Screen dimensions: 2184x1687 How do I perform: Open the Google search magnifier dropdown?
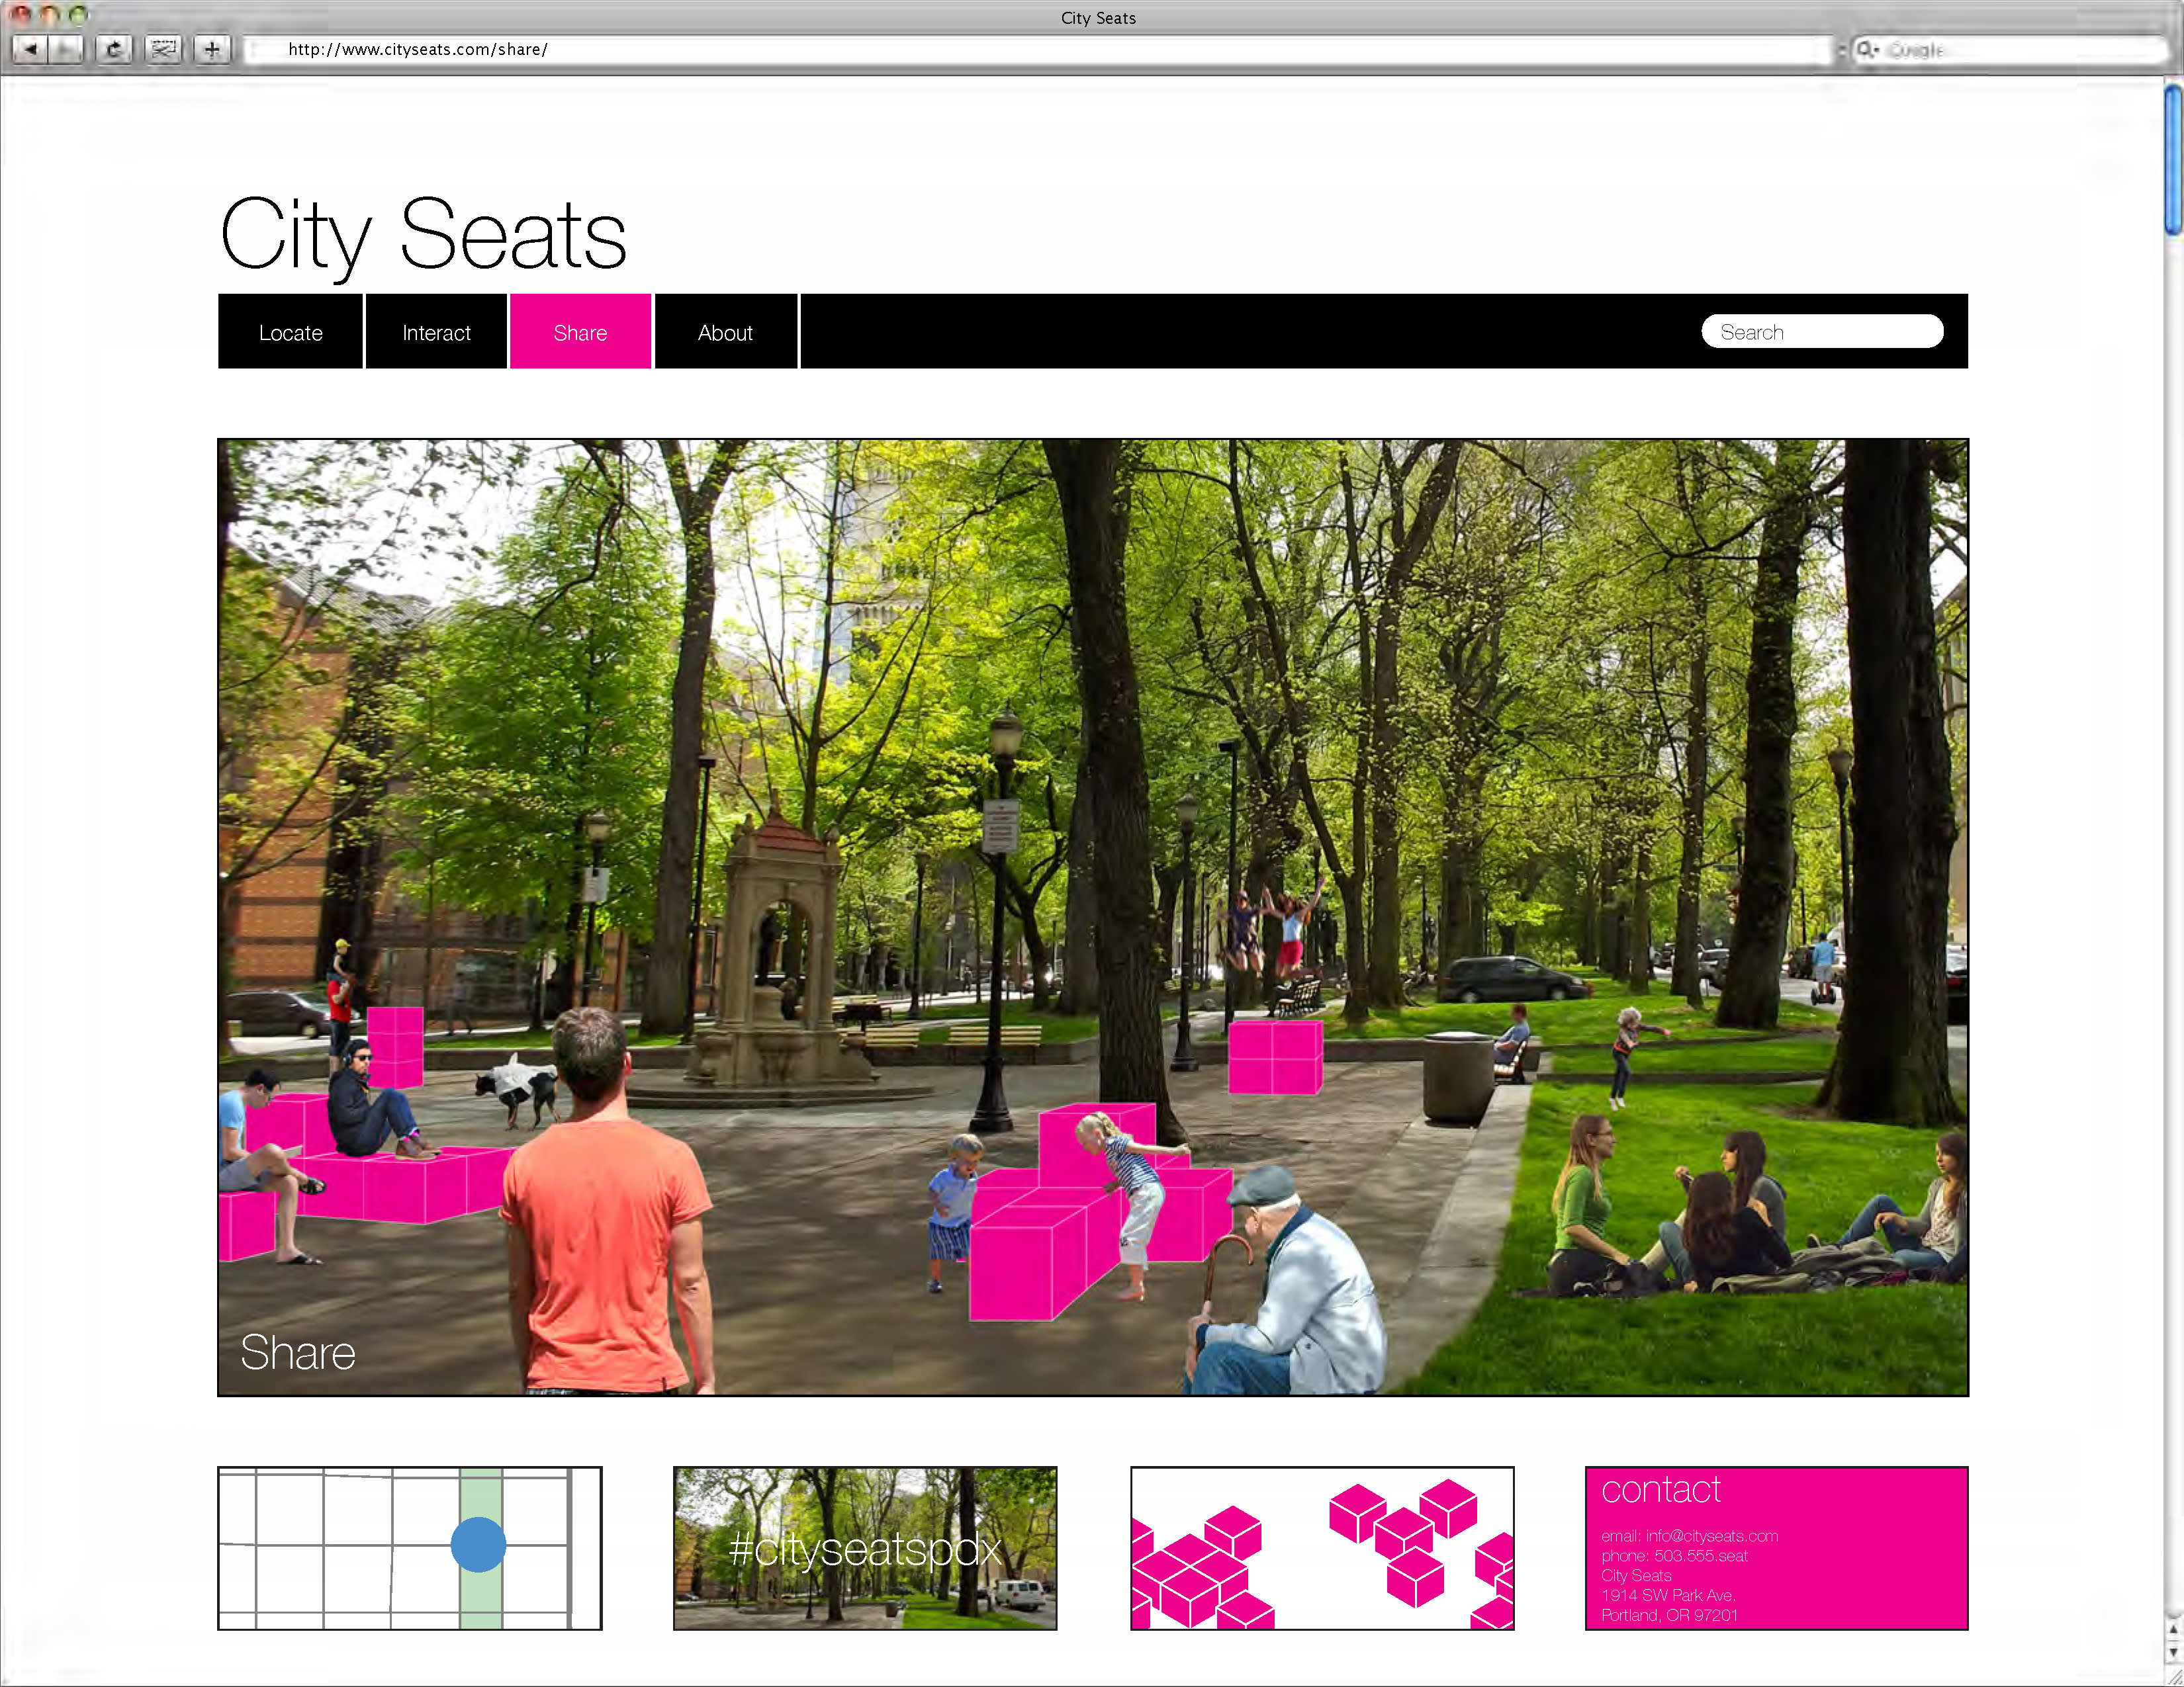click(1867, 49)
